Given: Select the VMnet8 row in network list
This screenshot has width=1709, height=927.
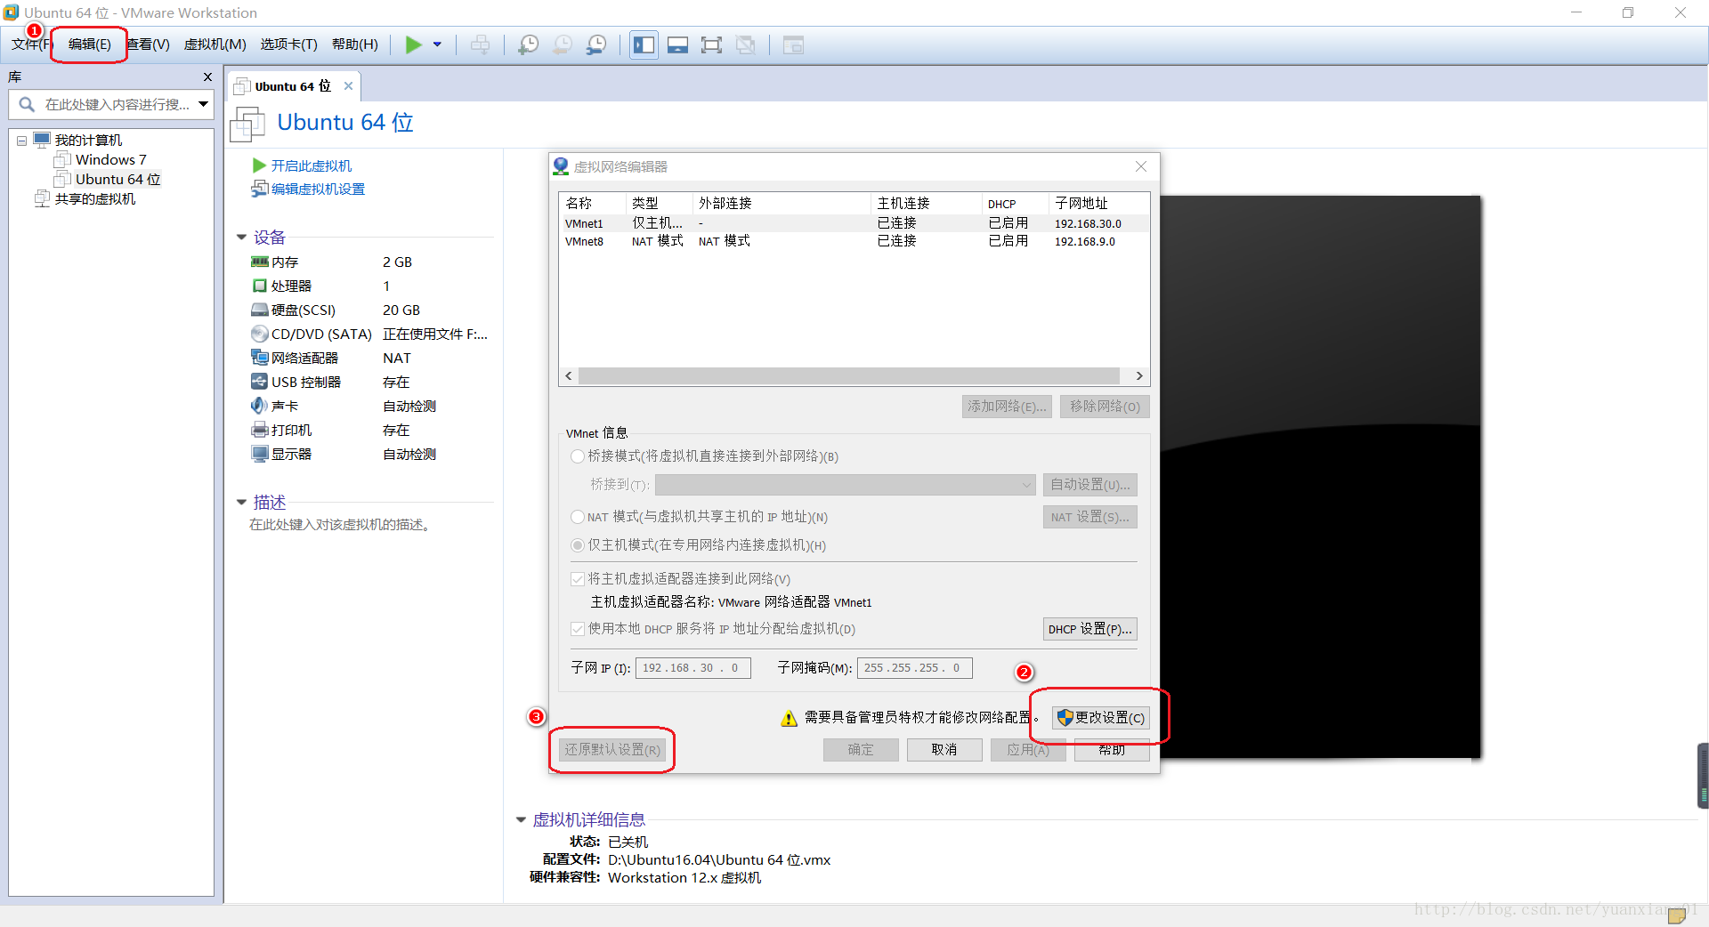Looking at the screenshot, I should click(x=854, y=241).
